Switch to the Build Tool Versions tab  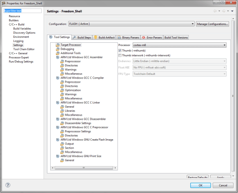point(176,37)
